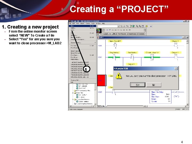
Task: Click the Counter done bit label
Action: coord(152,53)
